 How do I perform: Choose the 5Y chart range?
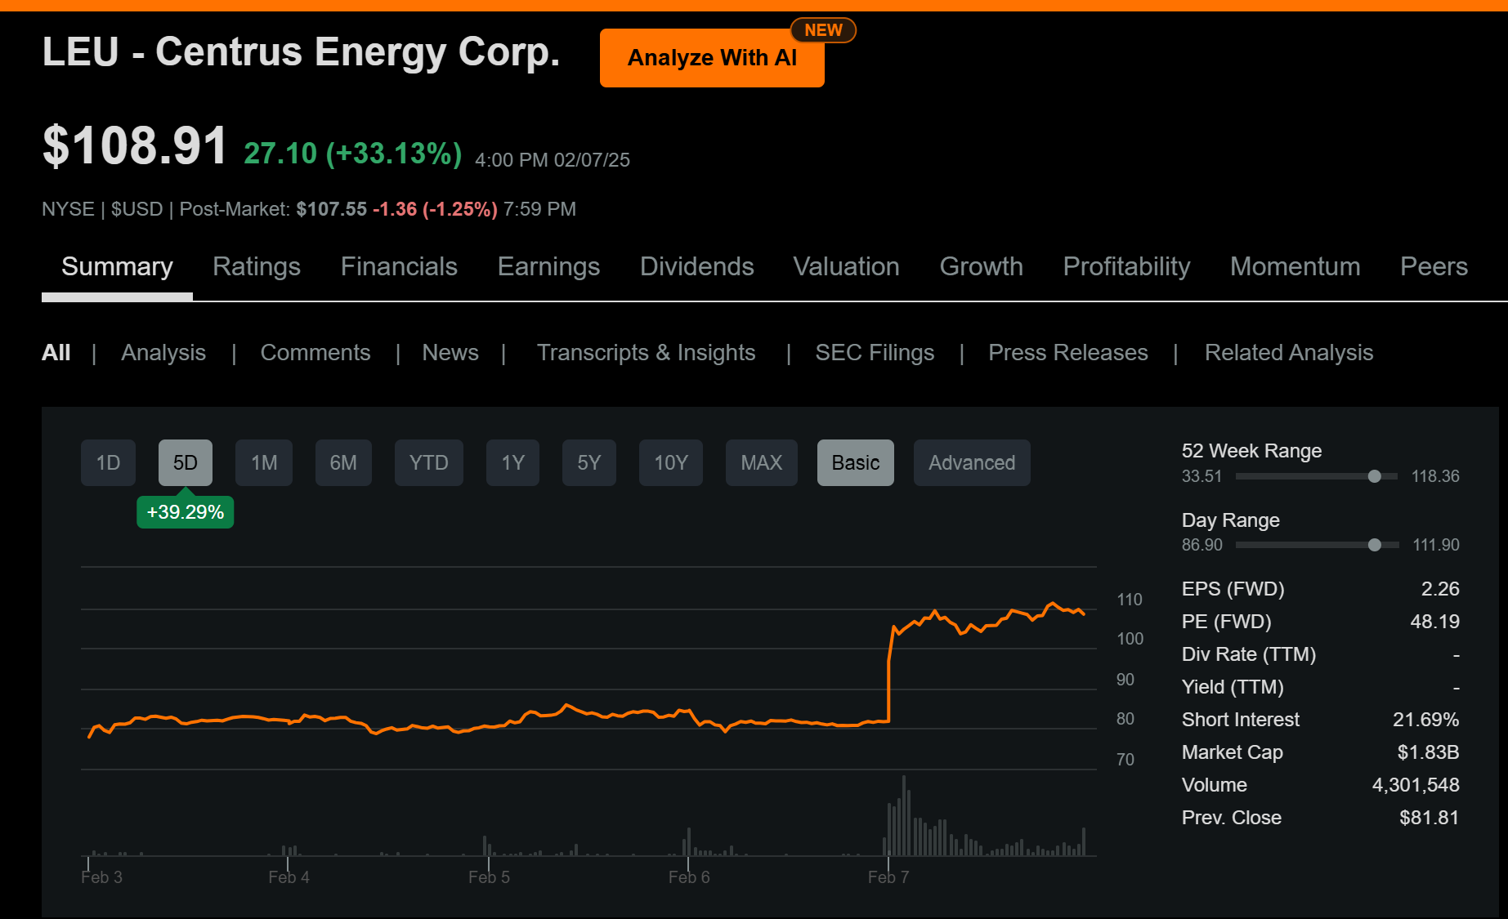click(588, 463)
